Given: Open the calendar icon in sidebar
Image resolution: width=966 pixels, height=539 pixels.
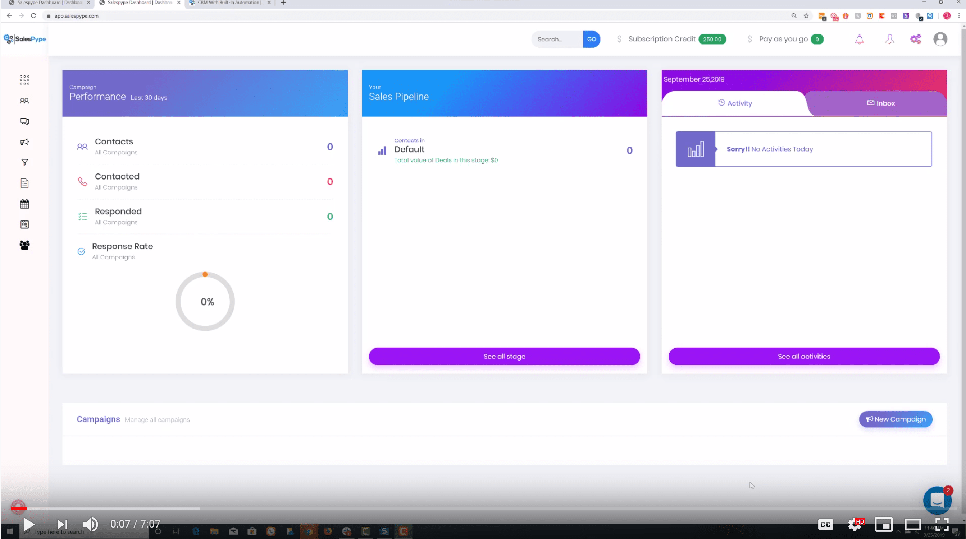Looking at the screenshot, I should [24, 204].
